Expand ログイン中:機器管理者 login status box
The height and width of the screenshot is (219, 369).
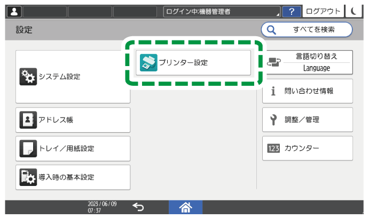coord(222,12)
